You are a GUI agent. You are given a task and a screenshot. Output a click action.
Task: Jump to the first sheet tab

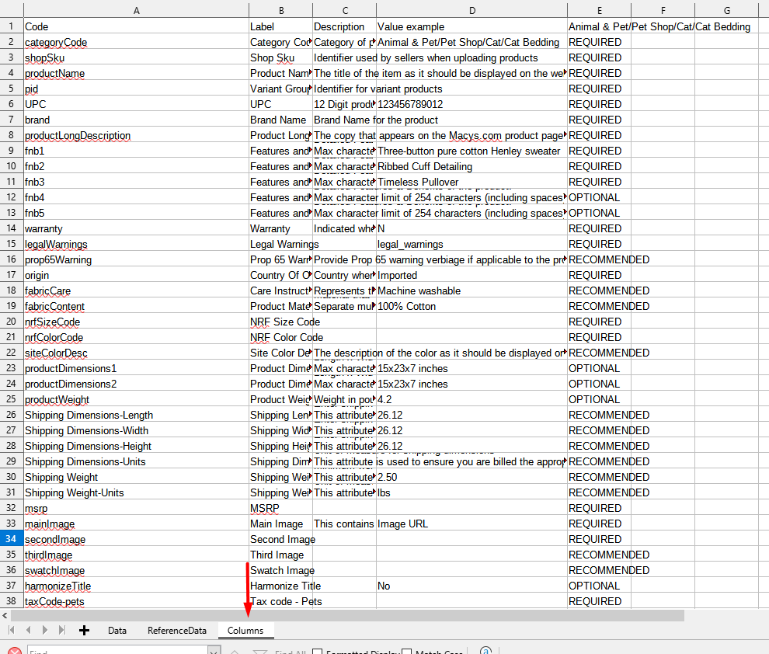[12, 630]
